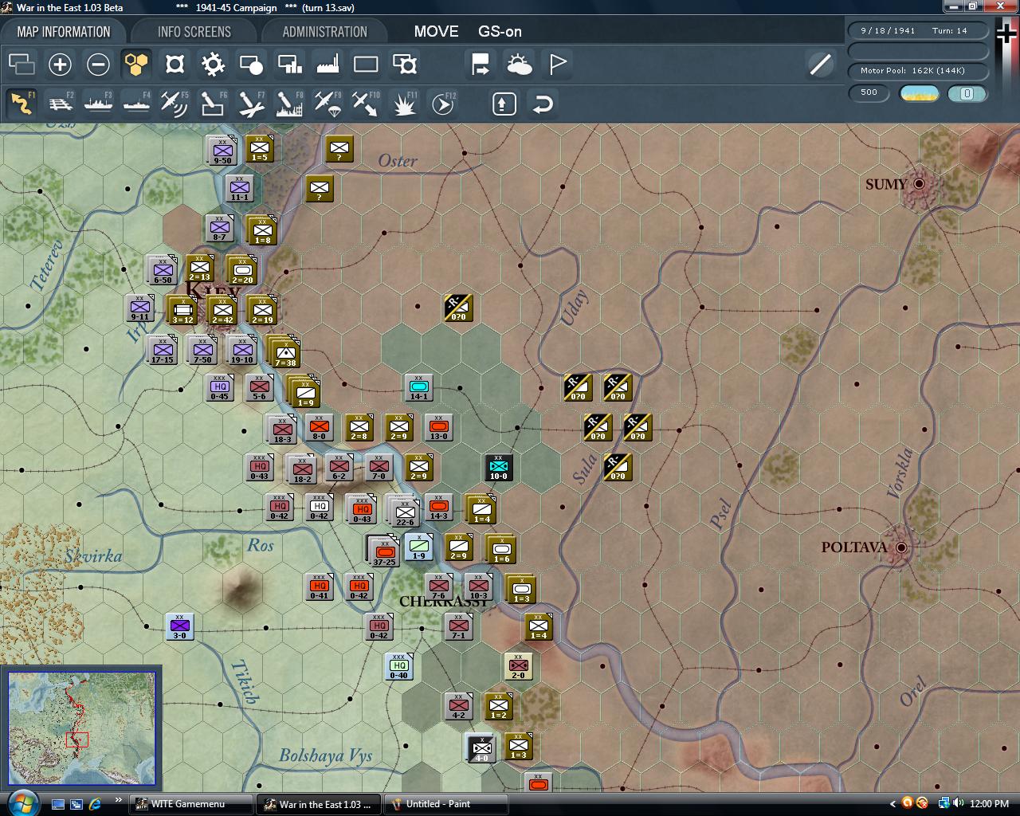Select F7 bomb airfield mode icon
Viewport: 1020px width, 816px height.
[251, 104]
